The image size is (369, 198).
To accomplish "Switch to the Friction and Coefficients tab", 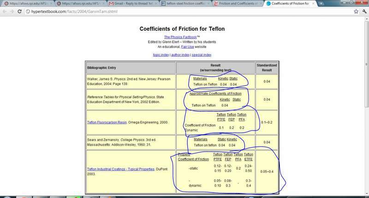I will tap(238, 4).
